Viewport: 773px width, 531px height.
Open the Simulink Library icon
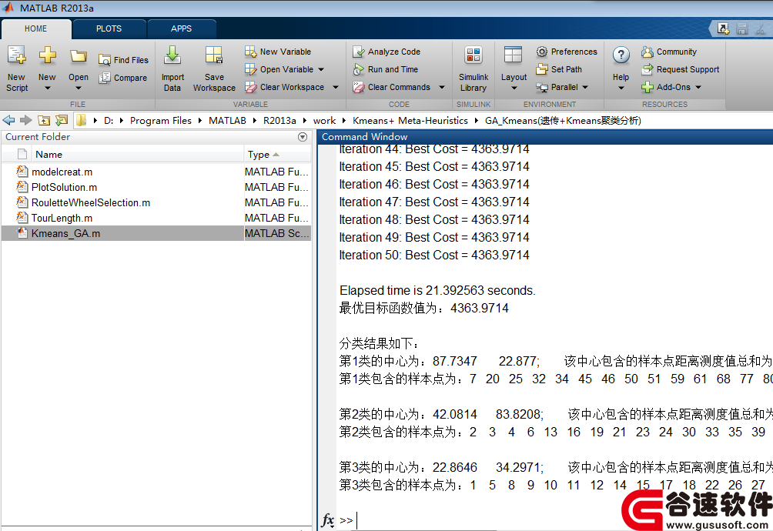474,55
